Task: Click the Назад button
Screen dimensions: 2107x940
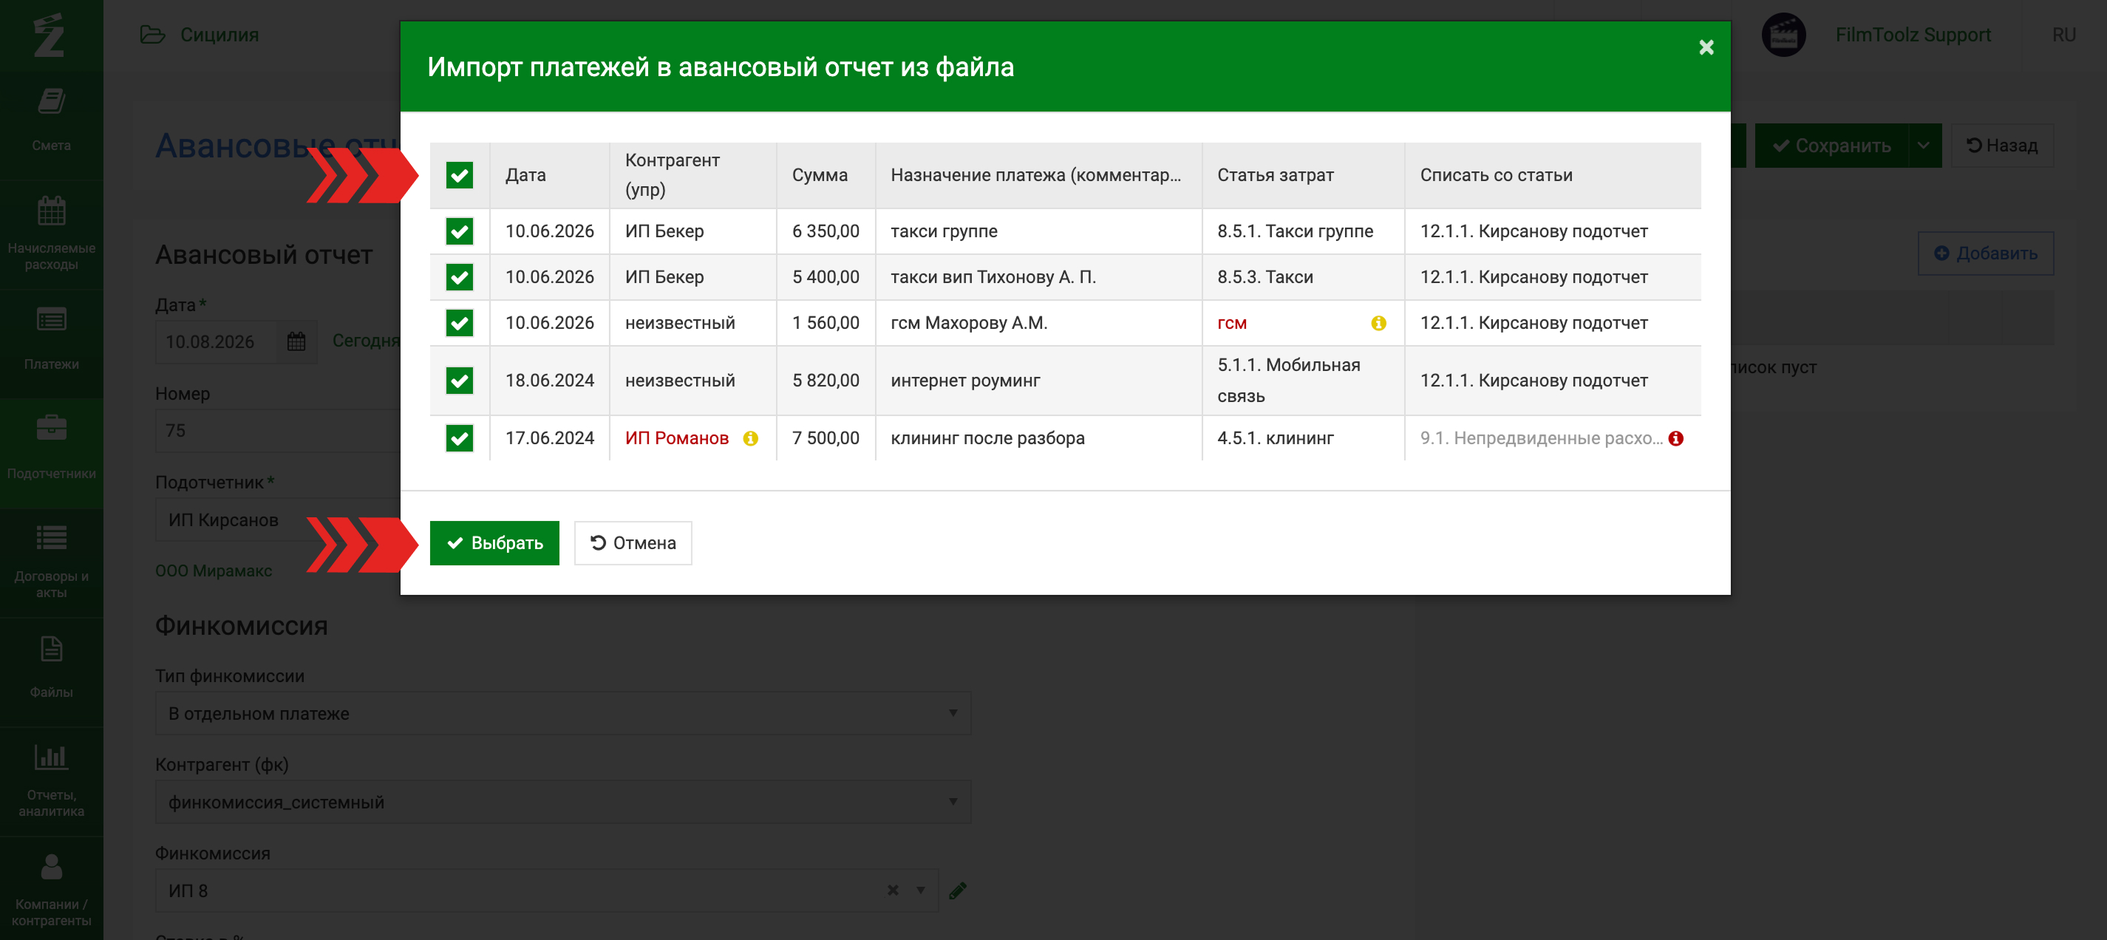Action: tap(2001, 146)
